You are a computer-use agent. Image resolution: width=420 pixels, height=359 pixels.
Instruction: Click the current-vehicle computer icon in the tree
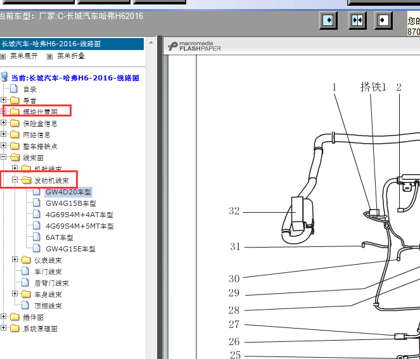4,77
